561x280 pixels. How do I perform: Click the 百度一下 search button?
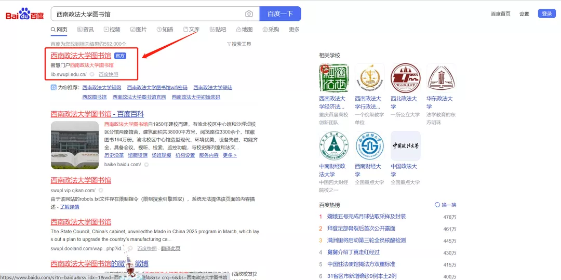point(280,14)
